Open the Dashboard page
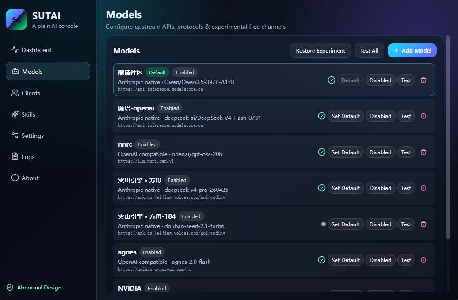The width and height of the screenshot is (458, 300). pos(48,50)
